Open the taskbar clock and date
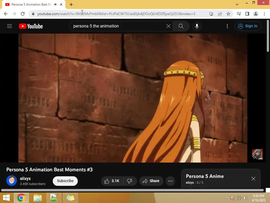The height and width of the screenshot is (203, 270). (x=258, y=198)
